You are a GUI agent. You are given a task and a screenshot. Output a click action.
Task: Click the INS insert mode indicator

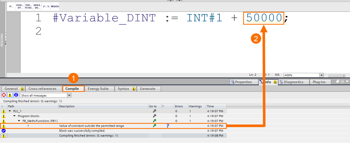pyautogui.click(x=277, y=75)
